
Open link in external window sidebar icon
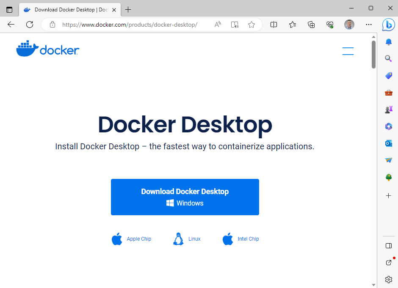point(388,263)
